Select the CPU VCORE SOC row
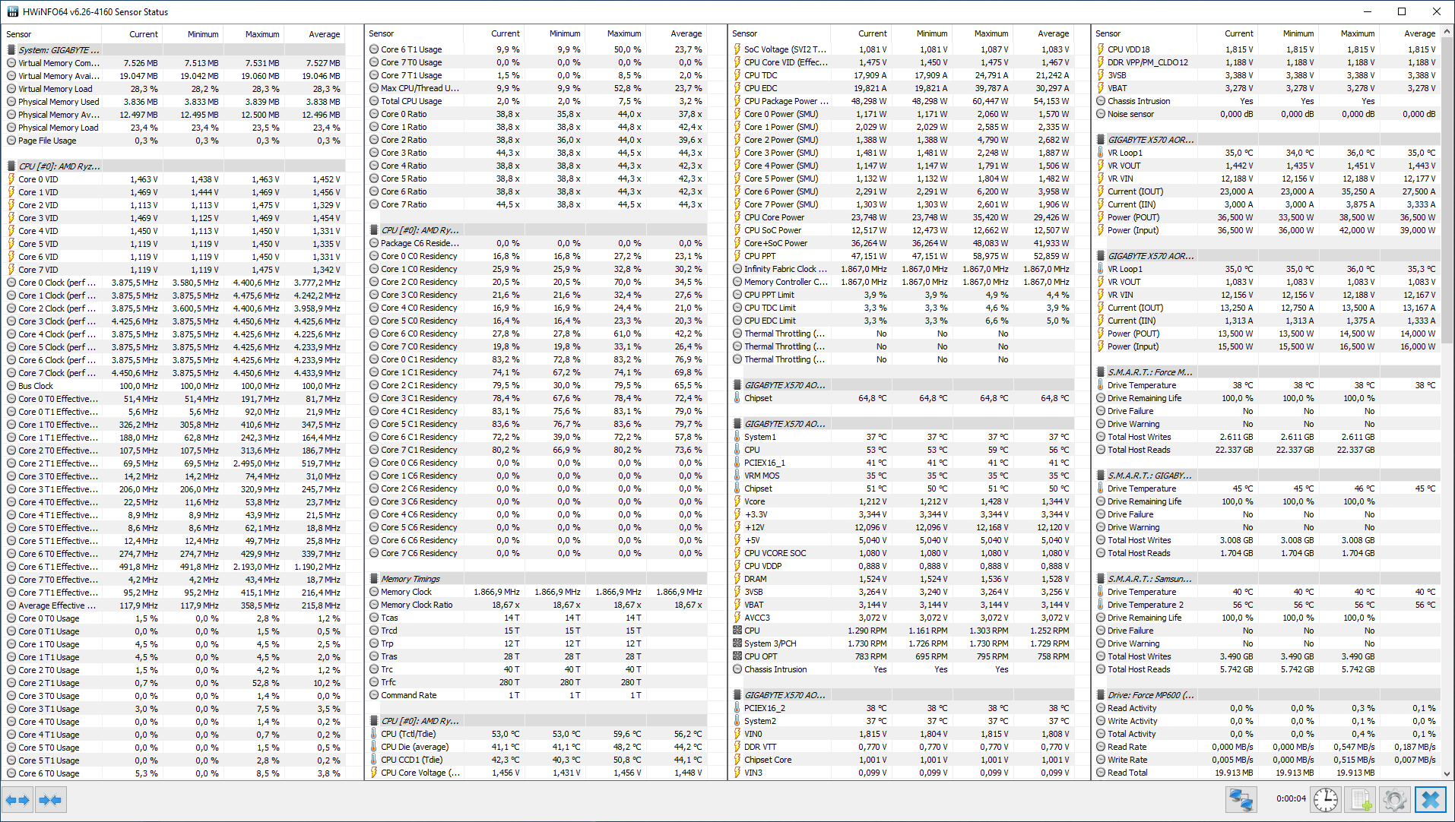 [x=903, y=553]
